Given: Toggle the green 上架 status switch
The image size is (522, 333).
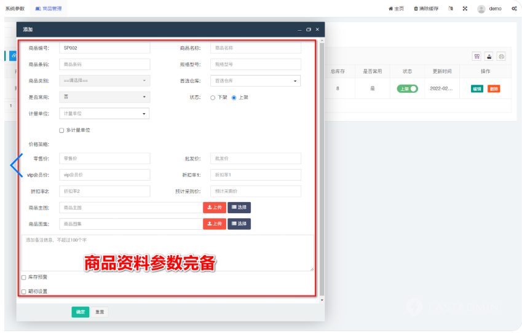Looking at the screenshot, I should click(407, 88).
